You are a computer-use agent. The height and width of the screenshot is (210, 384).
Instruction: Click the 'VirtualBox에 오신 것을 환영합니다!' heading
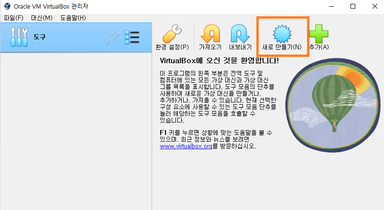coord(219,61)
